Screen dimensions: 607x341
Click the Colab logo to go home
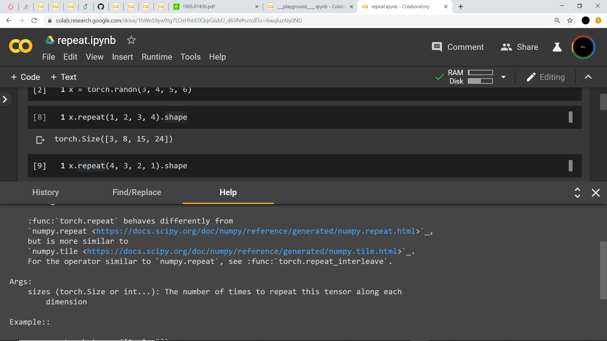tap(20, 46)
